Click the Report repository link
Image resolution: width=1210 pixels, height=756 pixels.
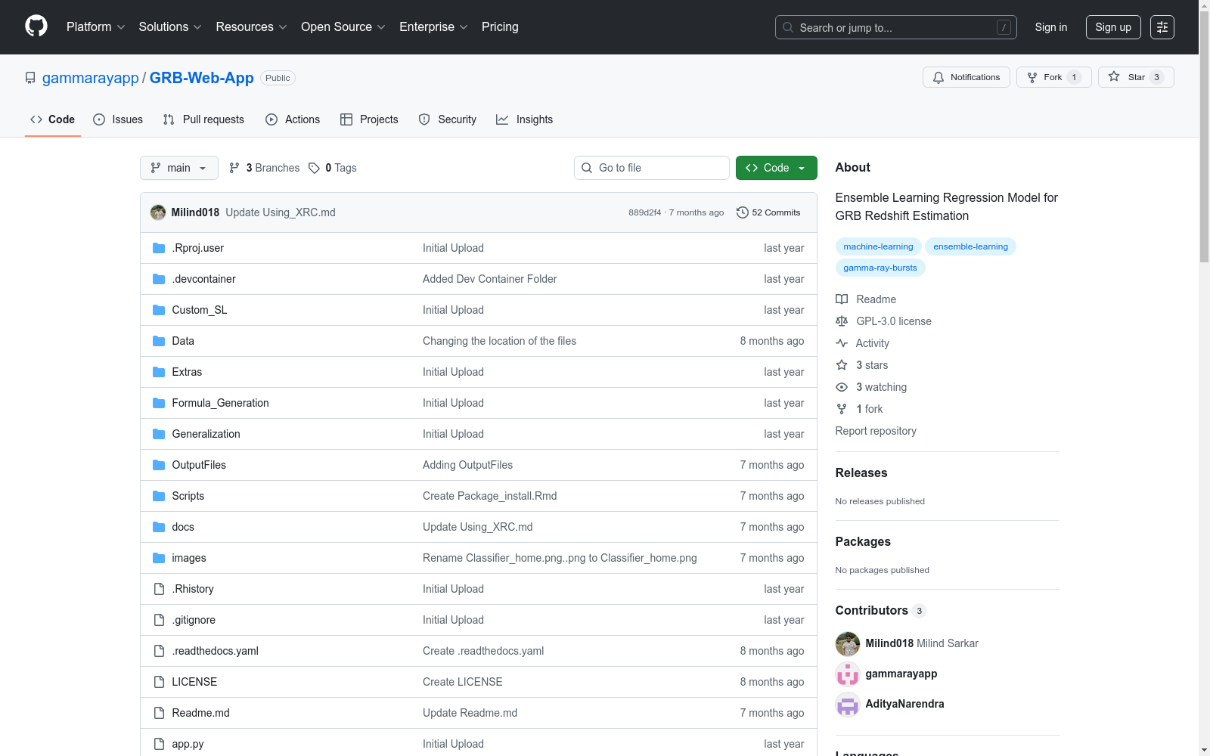click(x=876, y=431)
